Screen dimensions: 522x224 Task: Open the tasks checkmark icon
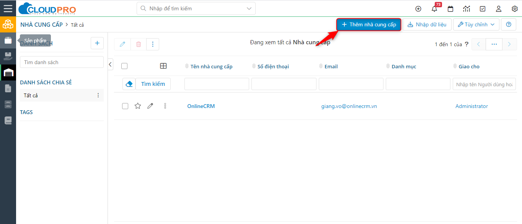click(x=483, y=9)
